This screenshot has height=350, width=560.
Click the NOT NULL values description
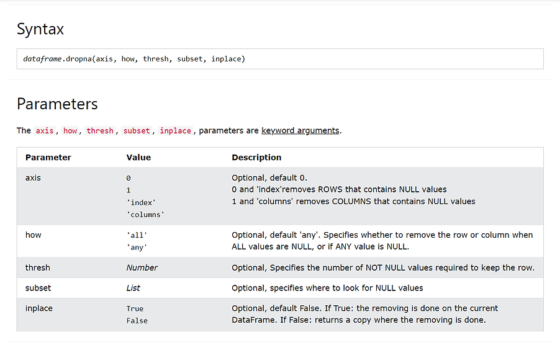pyautogui.click(x=383, y=268)
